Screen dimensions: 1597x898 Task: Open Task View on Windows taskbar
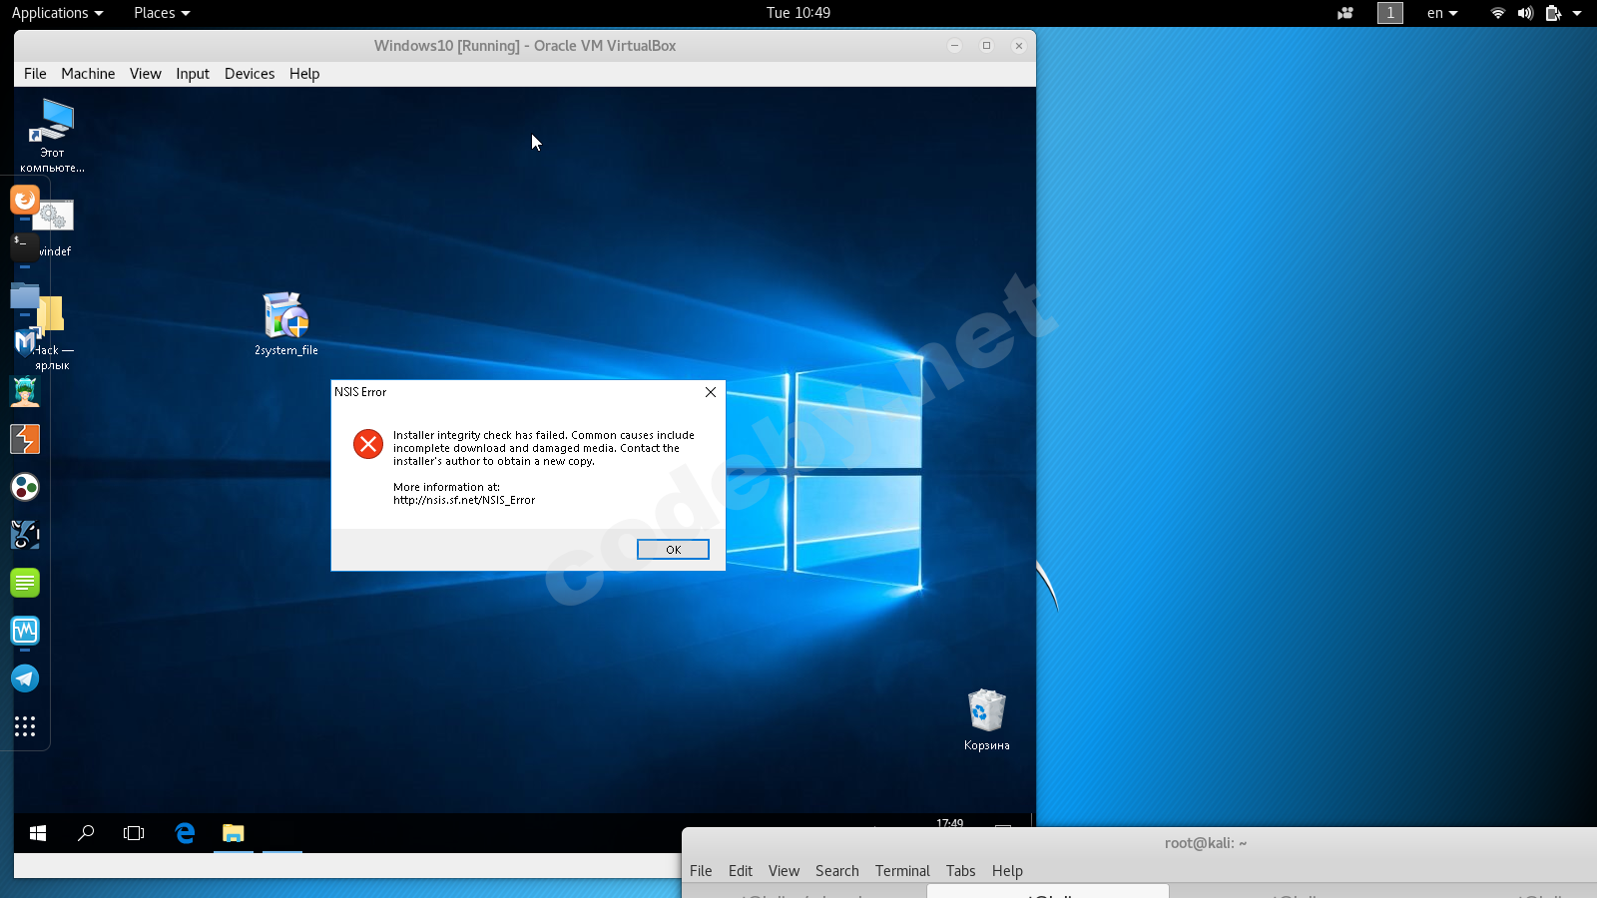coord(134,833)
